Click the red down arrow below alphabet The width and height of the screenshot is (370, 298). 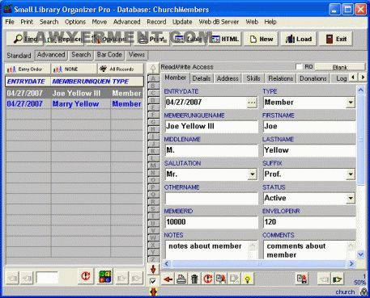(x=153, y=269)
